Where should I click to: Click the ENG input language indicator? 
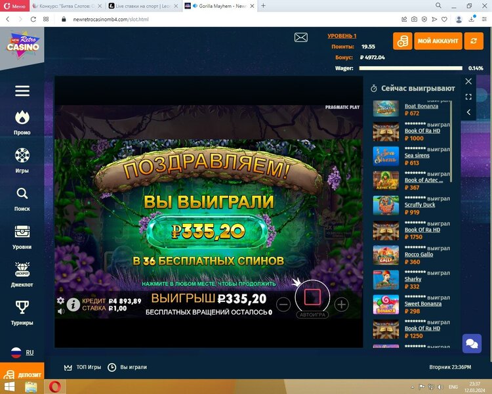[x=453, y=387]
